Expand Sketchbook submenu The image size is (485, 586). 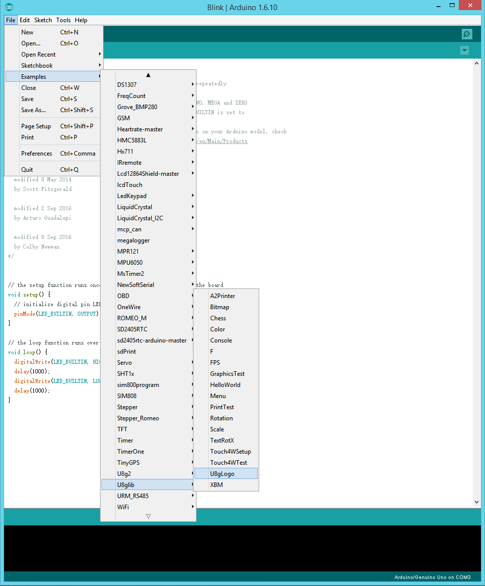53,65
